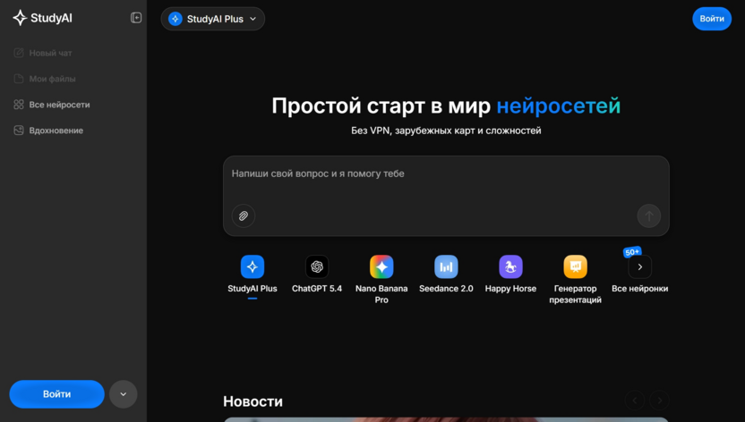
Task: Select the ChatGPT 5.4 icon
Action: [x=317, y=267]
